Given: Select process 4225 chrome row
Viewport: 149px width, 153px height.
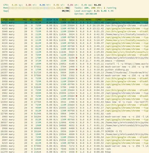Looking at the screenshot, I should (74, 29).
